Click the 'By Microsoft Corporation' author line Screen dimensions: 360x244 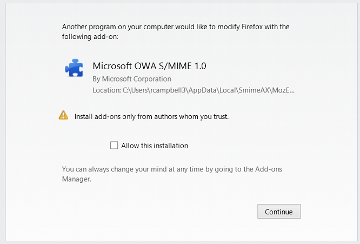click(x=132, y=79)
